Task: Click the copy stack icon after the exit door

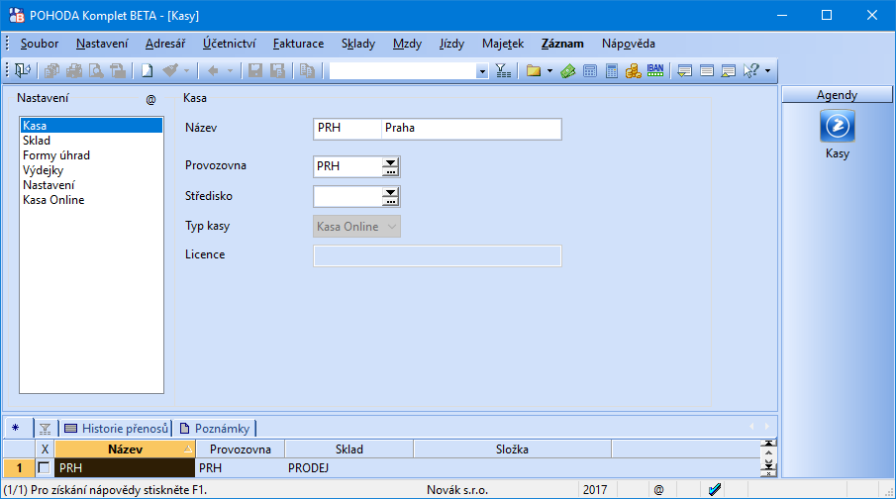Action: (x=52, y=70)
